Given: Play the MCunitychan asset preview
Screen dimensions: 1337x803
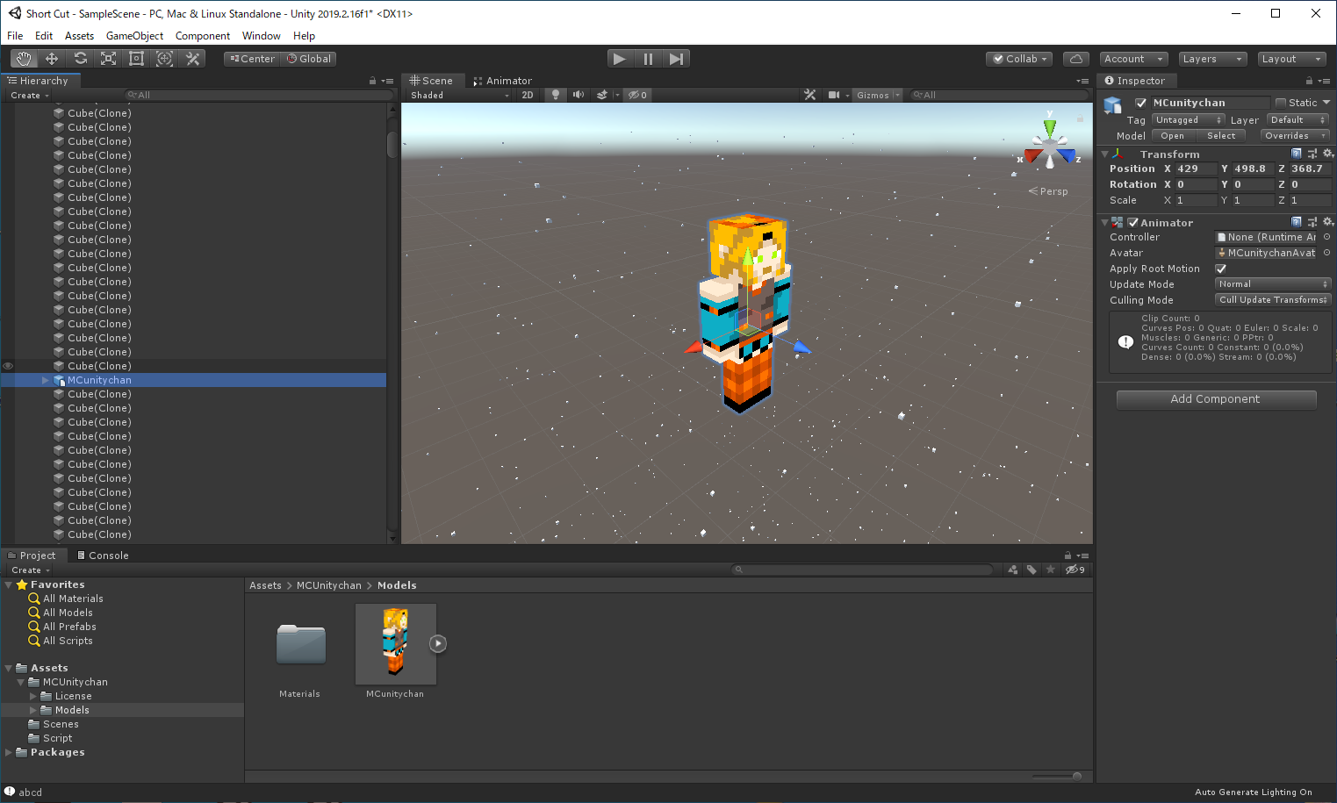Looking at the screenshot, I should 438,643.
